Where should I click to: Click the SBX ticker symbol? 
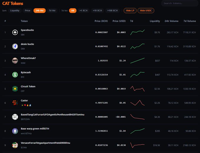pos(23,35)
